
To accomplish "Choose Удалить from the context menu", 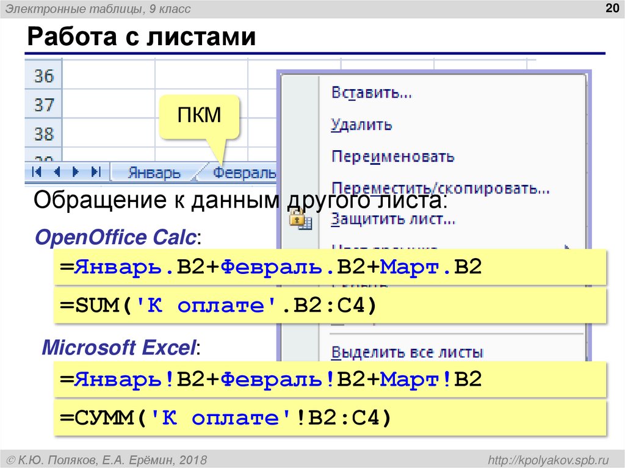I will point(361,124).
